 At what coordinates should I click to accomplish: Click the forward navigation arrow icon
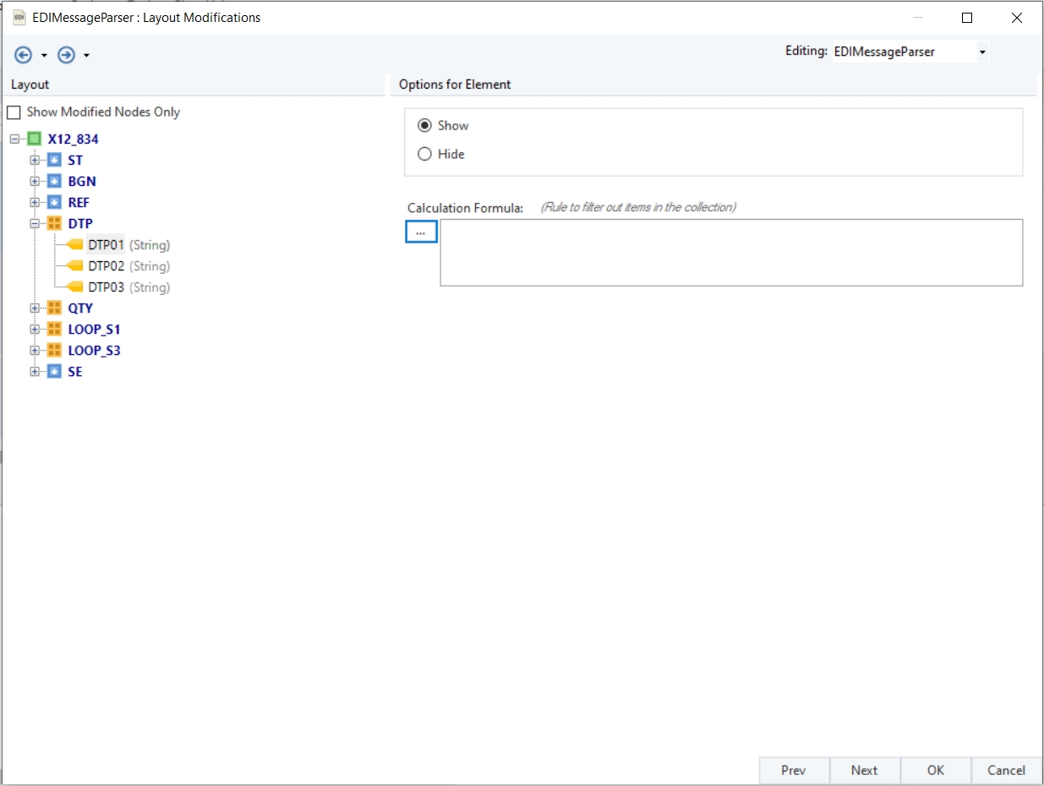pos(66,55)
